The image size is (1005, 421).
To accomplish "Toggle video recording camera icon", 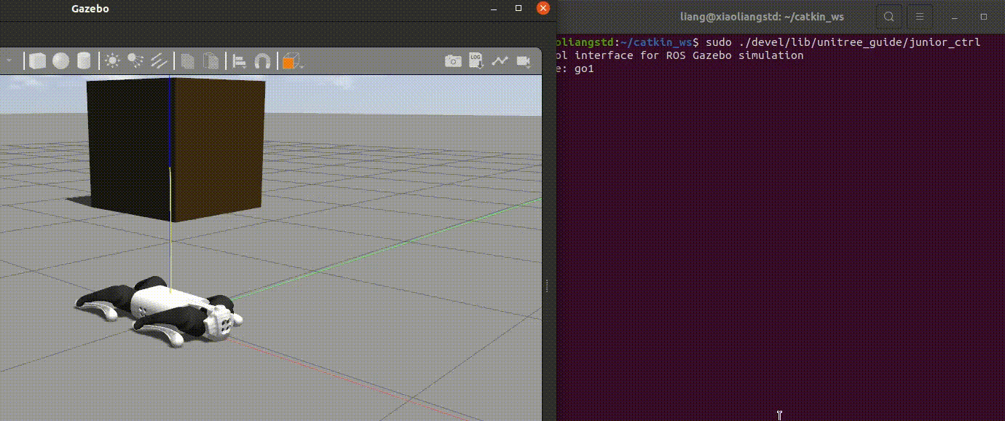I will point(523,61).
